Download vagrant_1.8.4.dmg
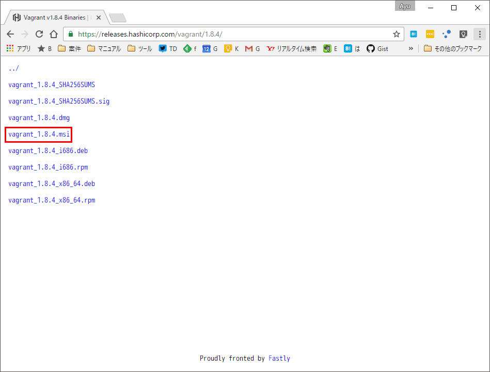The width and height of the screenshot is (490, 372). click(39, 118)
